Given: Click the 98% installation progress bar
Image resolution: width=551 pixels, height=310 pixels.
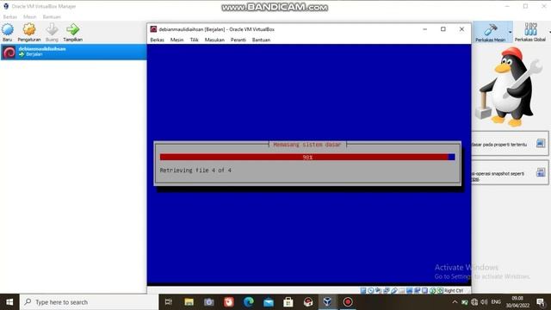Looking at the screenshot, I should pos(307,157).
